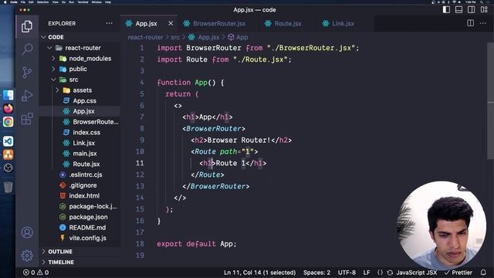Click UTF-8 encoding status item
494x278 pixels.
(347, 273)
